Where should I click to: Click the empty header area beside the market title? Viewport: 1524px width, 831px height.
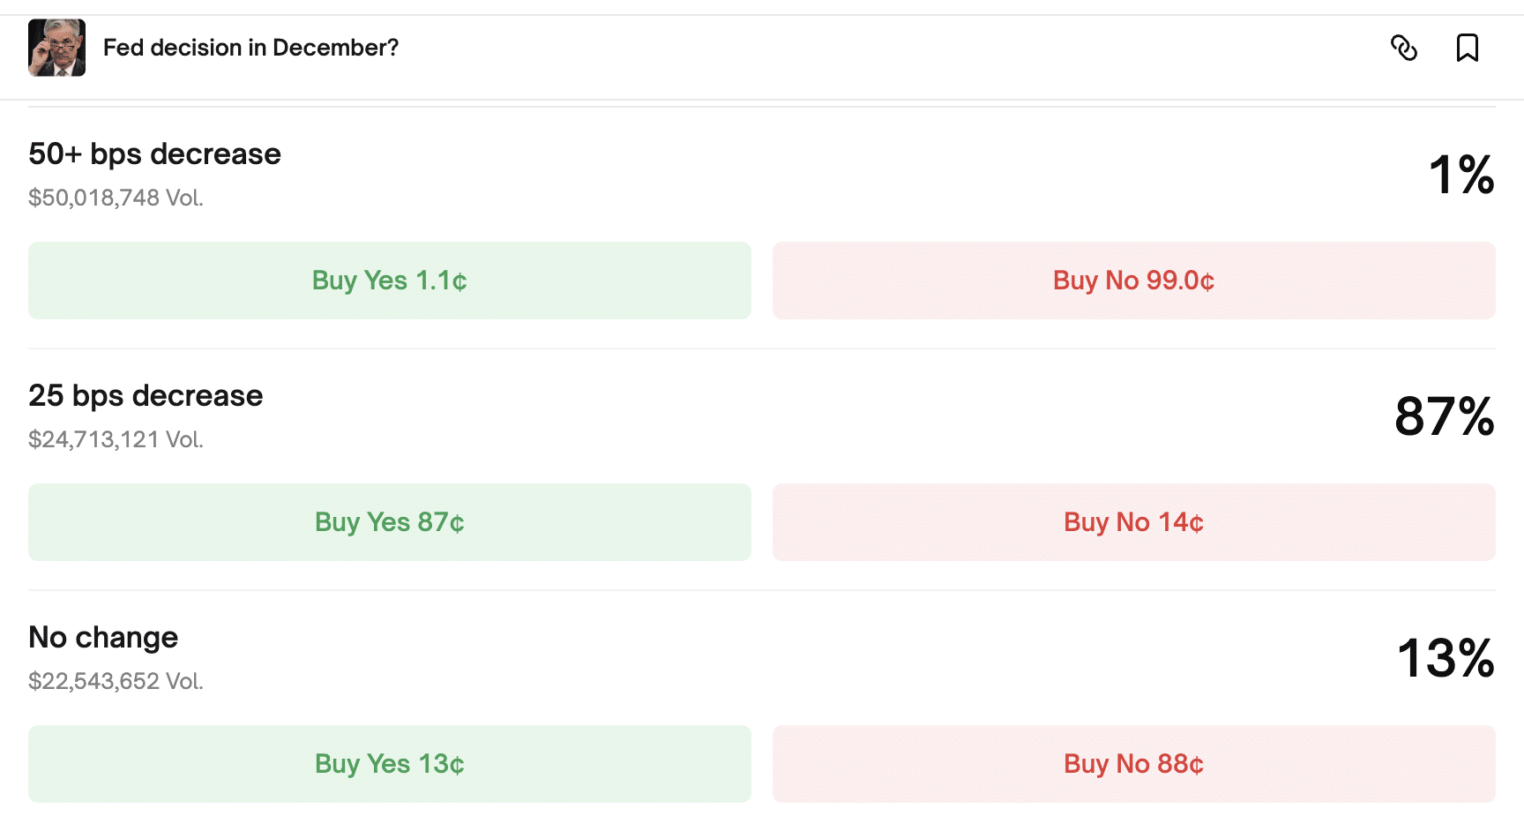click(x=882, y=48)
